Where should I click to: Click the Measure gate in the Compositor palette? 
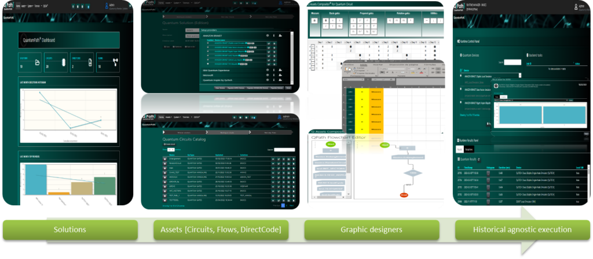click(314, 20)
